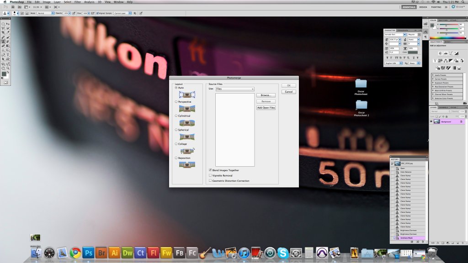
Task: Add a Curves adjustment
Action: point(451,53)
